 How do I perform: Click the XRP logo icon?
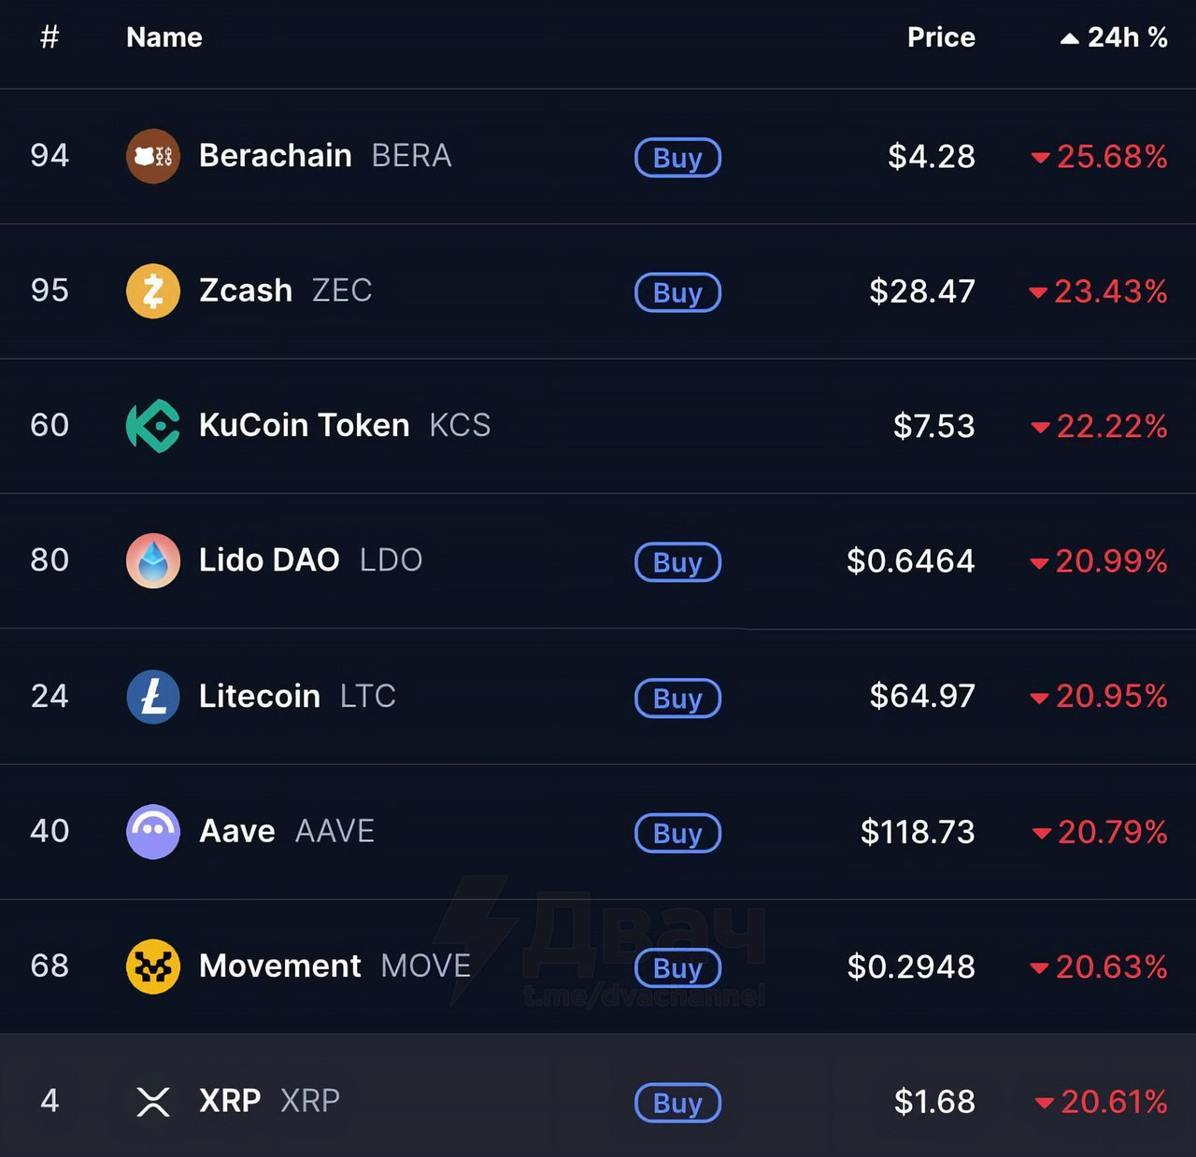pyautogui.click(x=153, y=1102)
